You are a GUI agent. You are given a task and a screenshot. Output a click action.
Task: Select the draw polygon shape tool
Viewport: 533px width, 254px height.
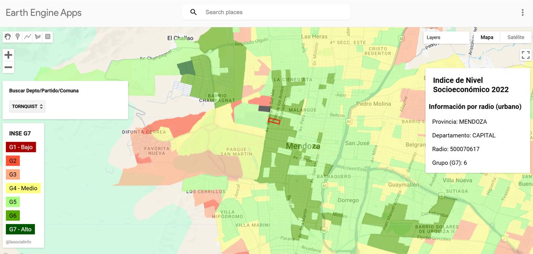(x=38, y=37)
